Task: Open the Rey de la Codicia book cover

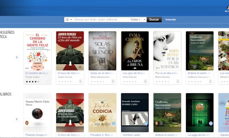Action: pos(102,112)
